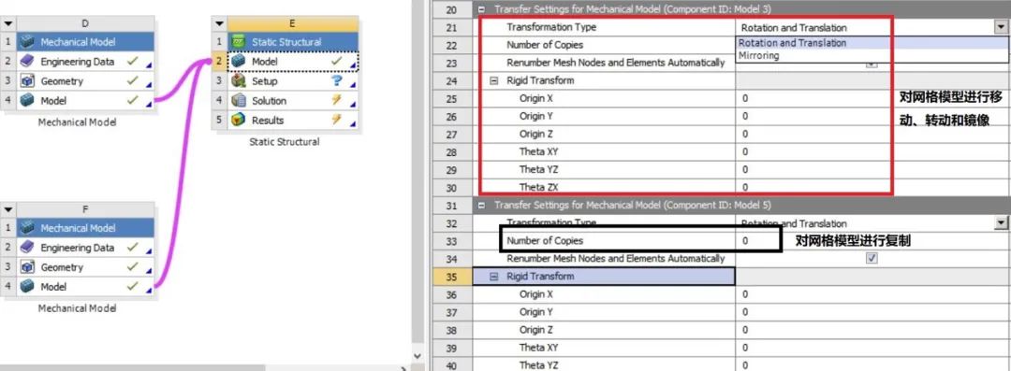Click row number 40 in the properties table

(x=451, y=364)
